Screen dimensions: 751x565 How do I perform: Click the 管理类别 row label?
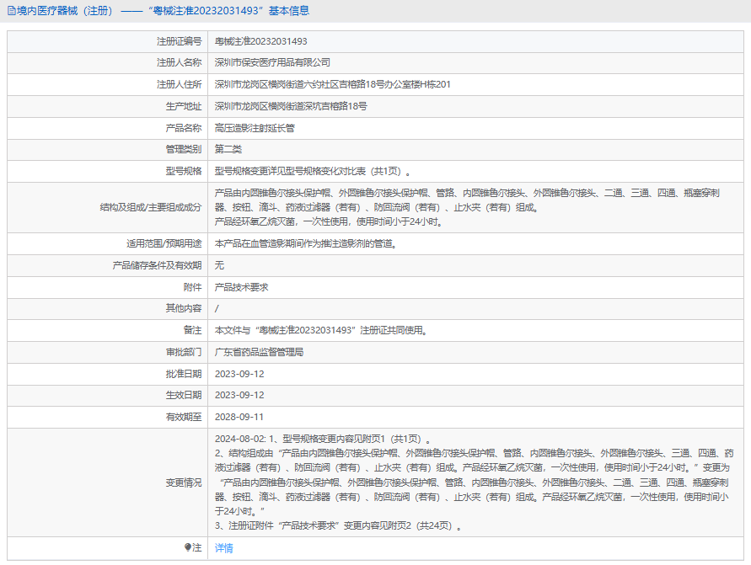[x=184, y=149]
